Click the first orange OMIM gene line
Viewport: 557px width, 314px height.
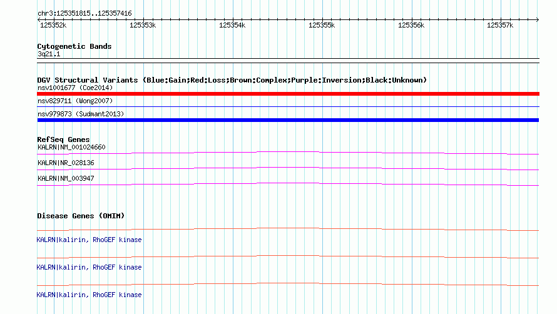click(x=288, y=229)
